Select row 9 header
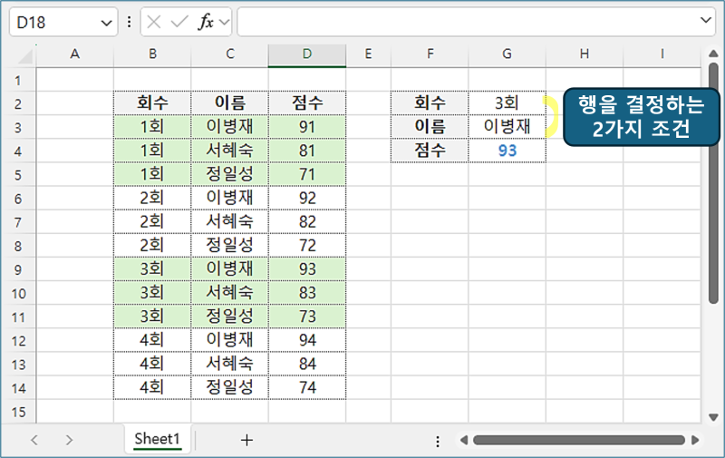Viewport: 725px width, 458px height. (18, 268)
